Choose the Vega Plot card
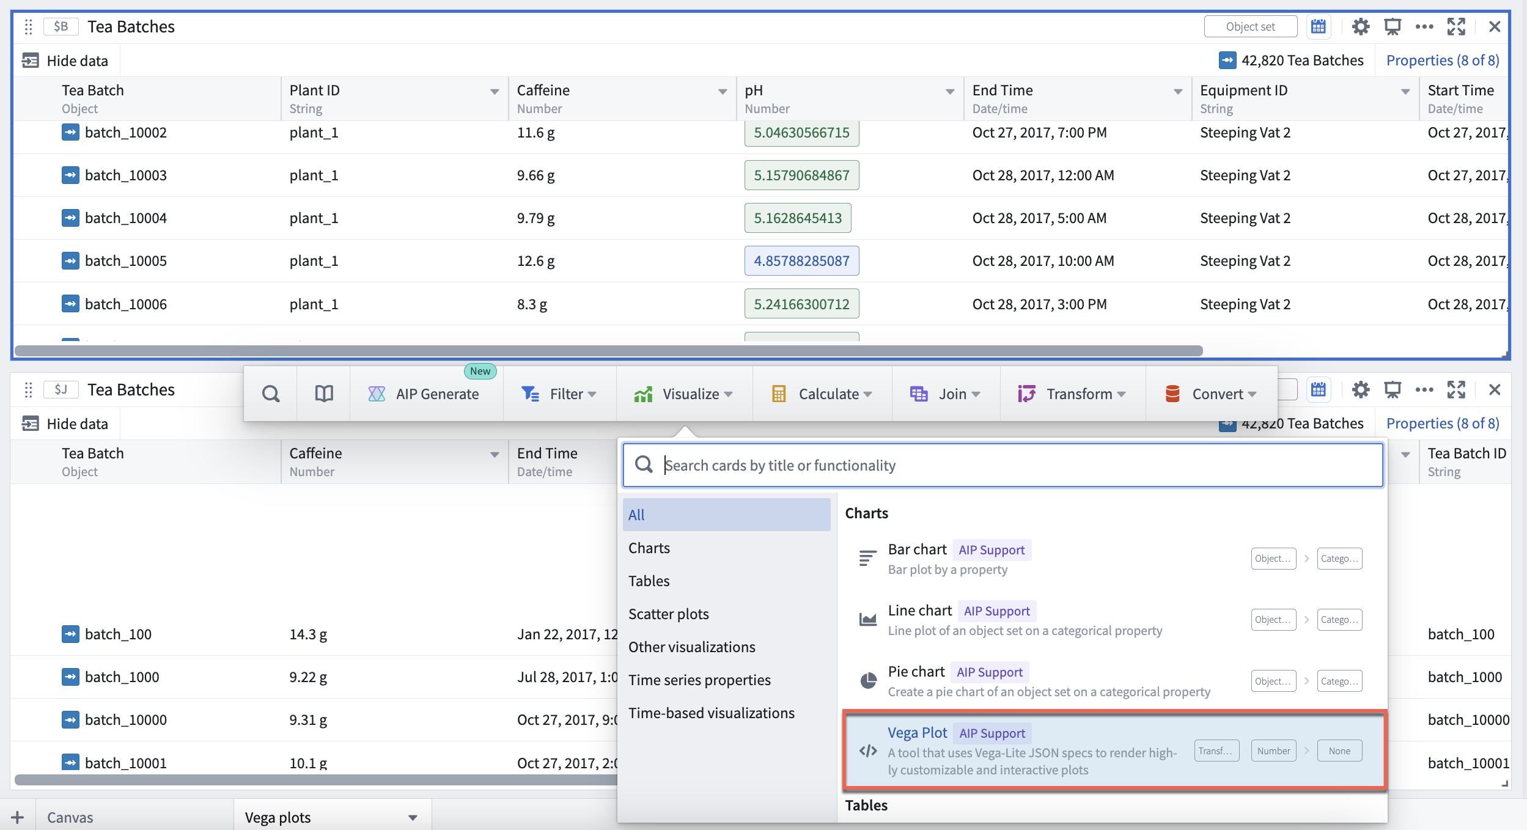The height and width of the screenshot is (830, 1527). [x=1114, y=751]
